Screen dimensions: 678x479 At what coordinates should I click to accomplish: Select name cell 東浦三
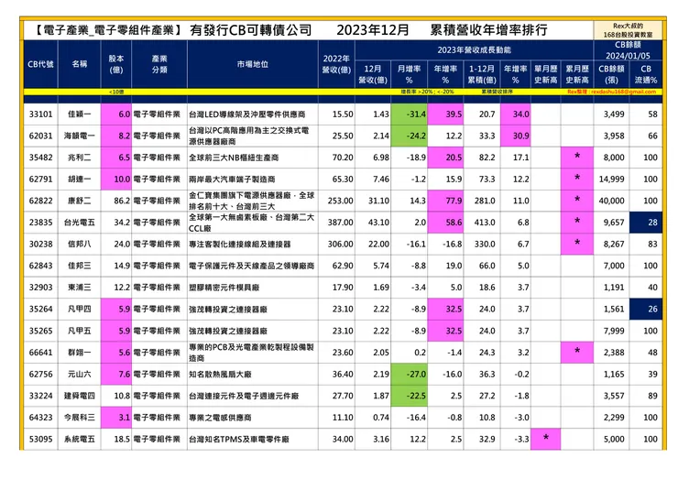(x=80, y=287)
